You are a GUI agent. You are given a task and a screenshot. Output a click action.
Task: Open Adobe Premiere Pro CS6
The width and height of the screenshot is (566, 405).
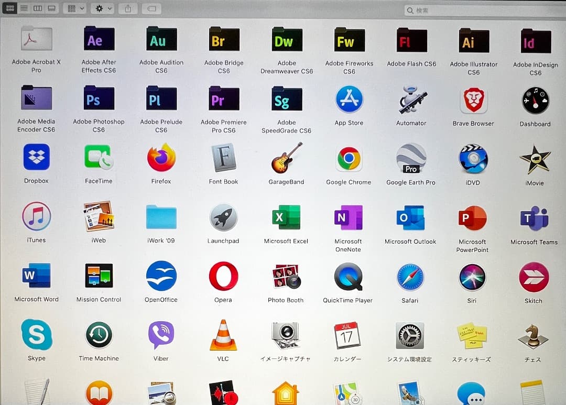click(x=223, y=98)
